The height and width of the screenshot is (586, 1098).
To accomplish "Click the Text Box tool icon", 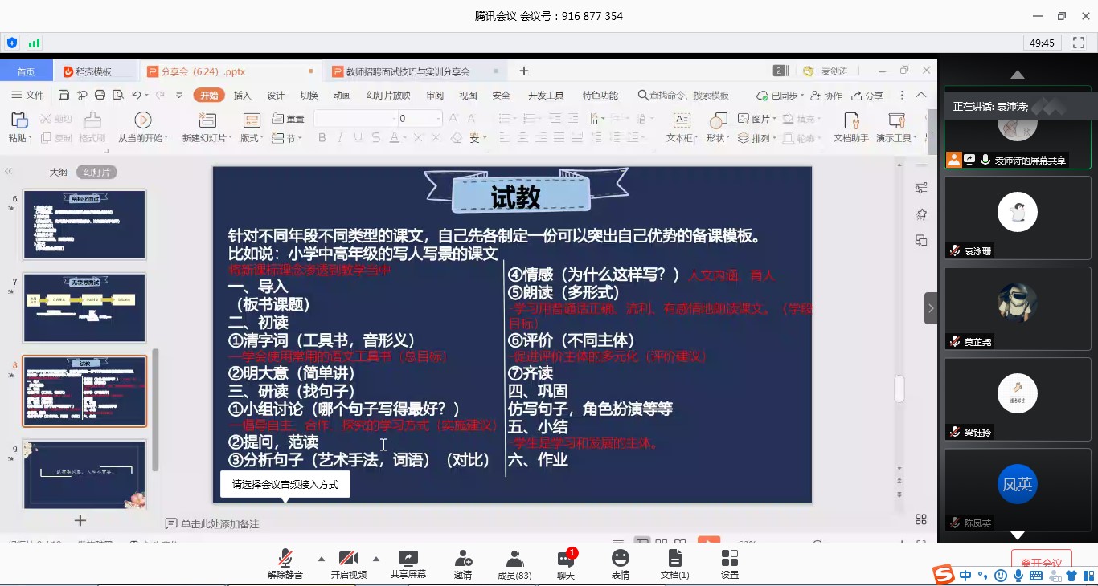I will click(681, 120).
